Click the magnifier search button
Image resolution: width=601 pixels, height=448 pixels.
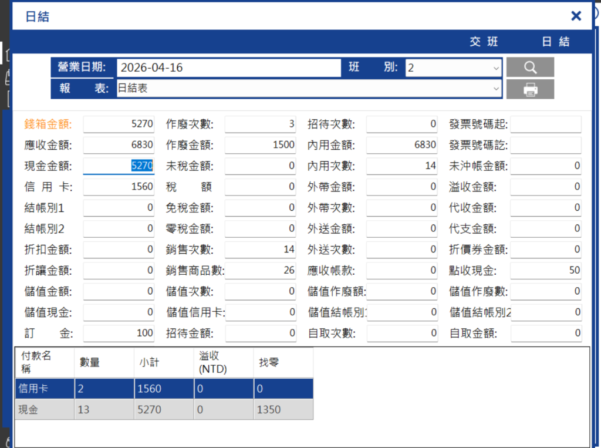[530, 68]
